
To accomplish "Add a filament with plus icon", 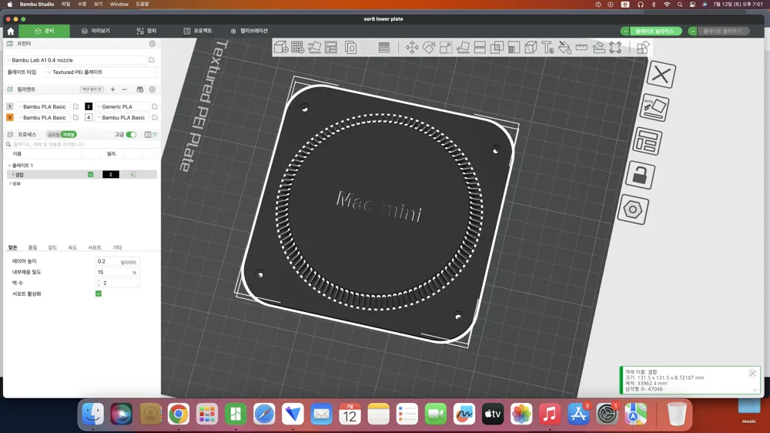I will (112, 89).
